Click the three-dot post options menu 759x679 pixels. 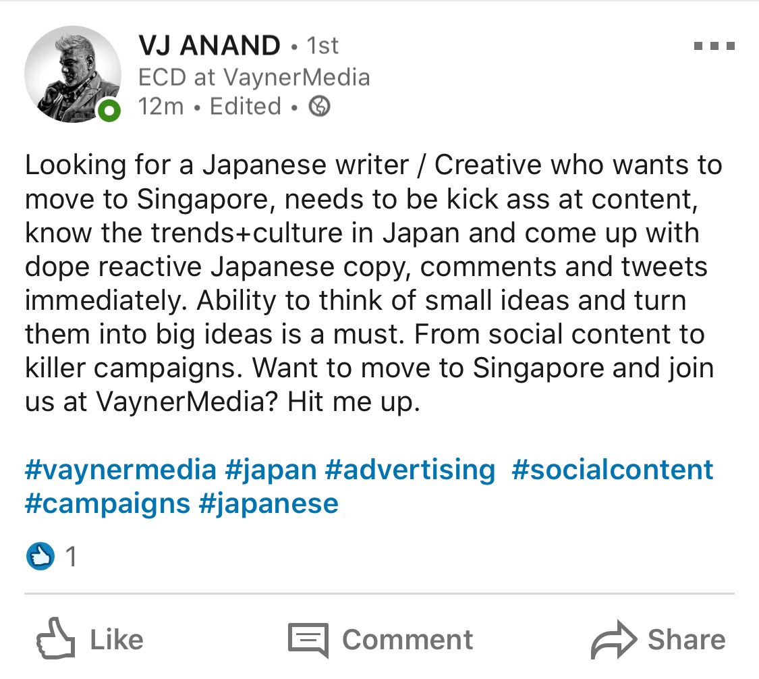pos(714,45)
